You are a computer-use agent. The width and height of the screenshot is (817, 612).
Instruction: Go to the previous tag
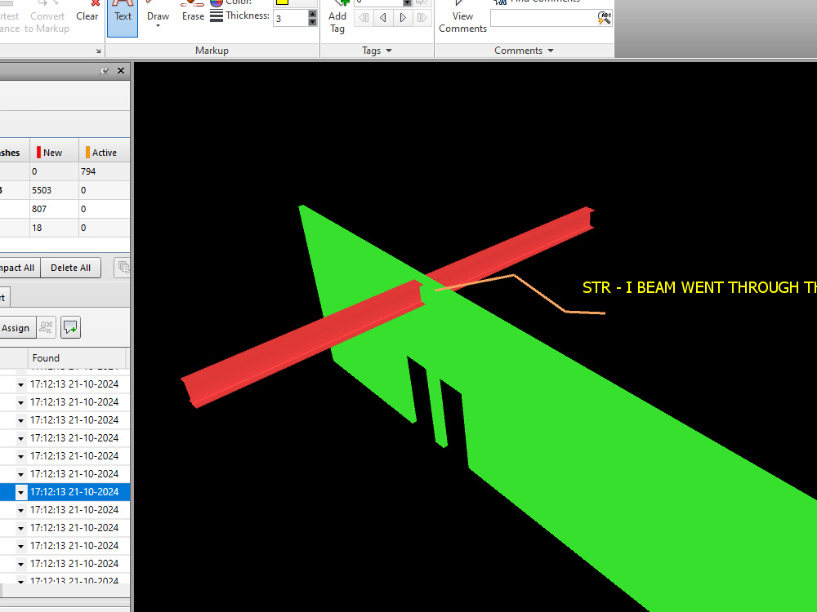point(383,18)
